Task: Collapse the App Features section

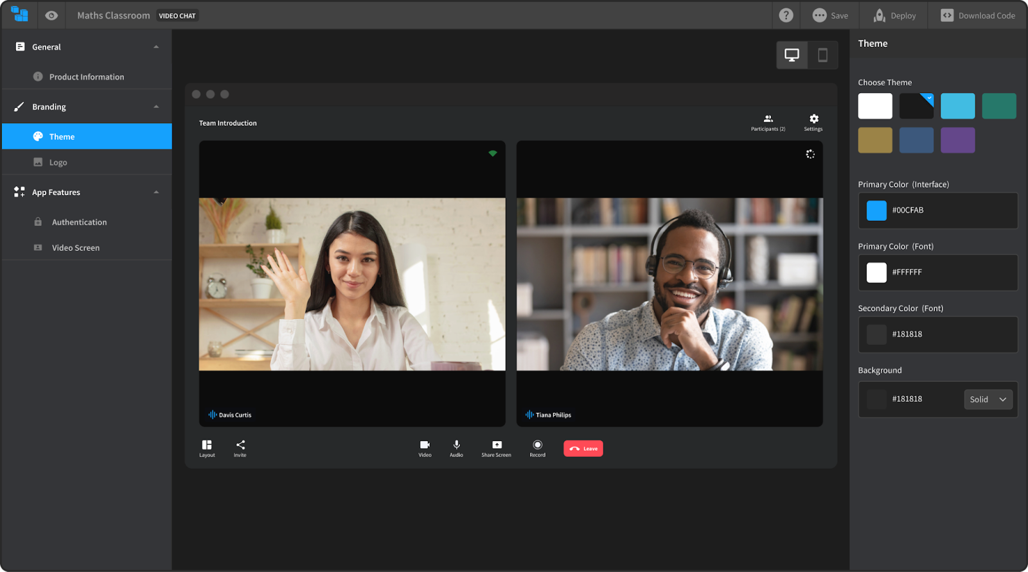Action: pos(156,192)
